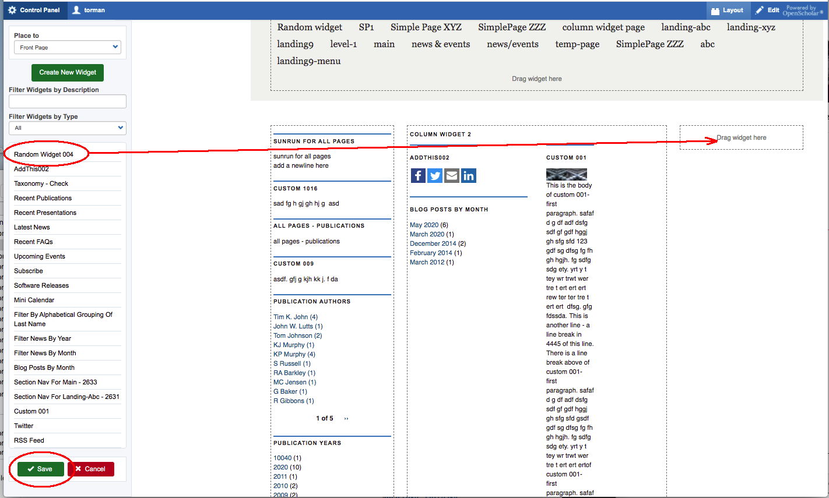Expand the Filter Widgets by Type dropdown

(67, 128)
